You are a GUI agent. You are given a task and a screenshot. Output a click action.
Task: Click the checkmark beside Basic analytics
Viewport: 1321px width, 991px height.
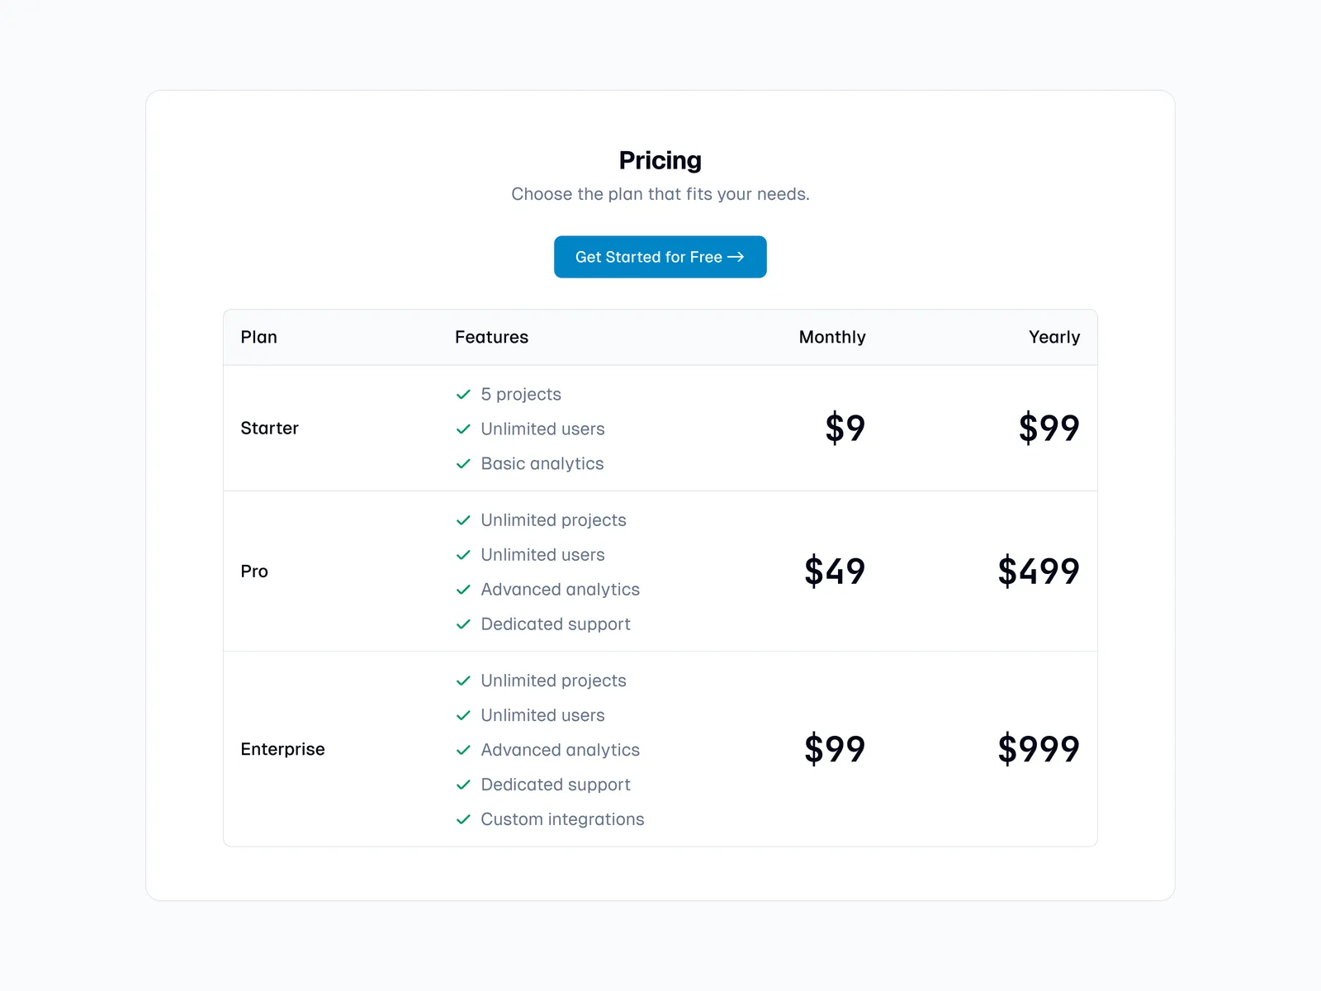click(463, 464)
